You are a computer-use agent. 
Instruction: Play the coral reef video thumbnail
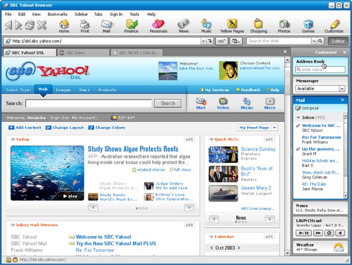(x=47, y=173)
